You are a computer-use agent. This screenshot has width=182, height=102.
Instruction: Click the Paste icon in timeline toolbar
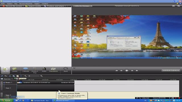pos(18,76)
